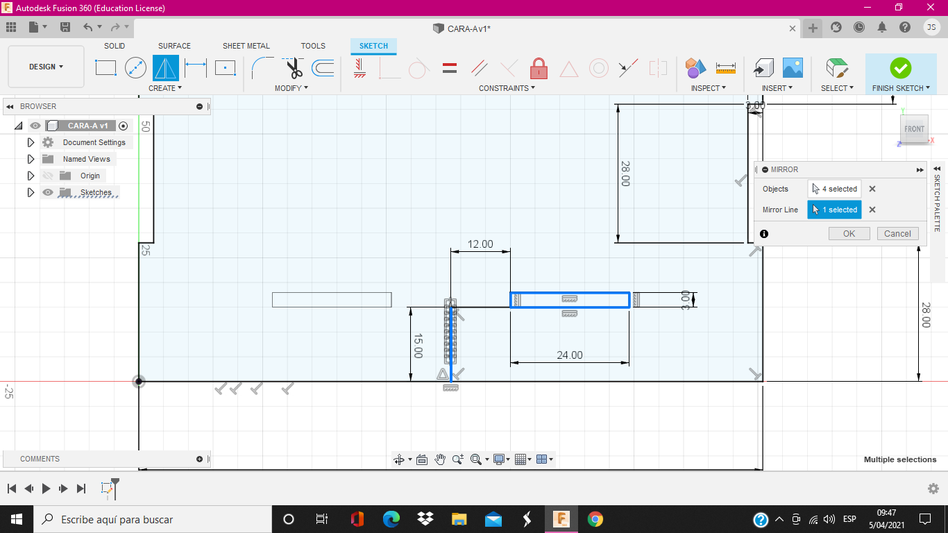Screen dimensions: 948x533
Task: Apply the Midpoint triangle constraint
Action: point(569,68)
